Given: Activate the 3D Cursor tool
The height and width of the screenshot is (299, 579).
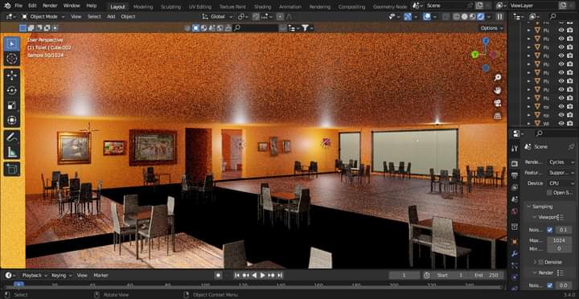Looking at the screenshot, I should click(x=12, y=59).
